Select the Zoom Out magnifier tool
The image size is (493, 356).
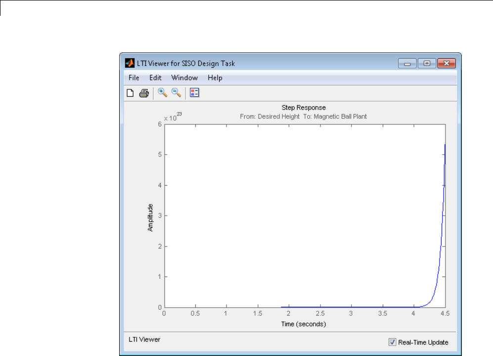click(x=176, y=93)
